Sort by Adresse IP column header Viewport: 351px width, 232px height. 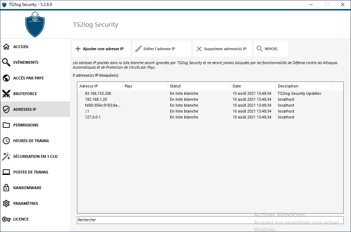point(100,86)
